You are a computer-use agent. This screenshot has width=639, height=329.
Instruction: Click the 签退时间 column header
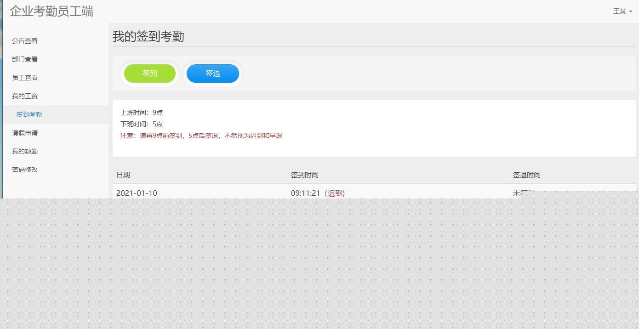tap(526, 175)
